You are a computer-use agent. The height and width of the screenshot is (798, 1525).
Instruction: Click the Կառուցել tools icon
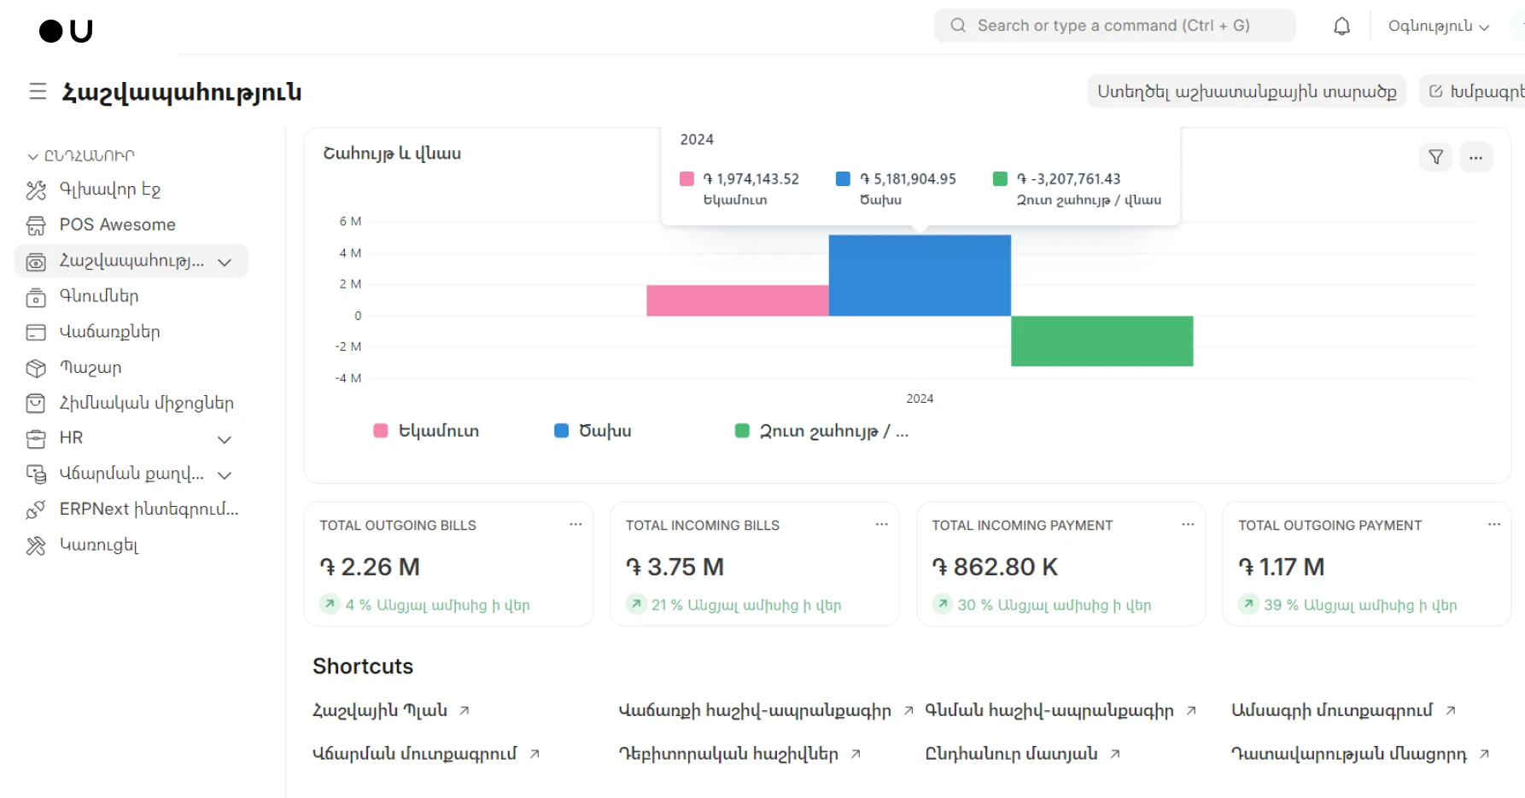pos(36,545)
